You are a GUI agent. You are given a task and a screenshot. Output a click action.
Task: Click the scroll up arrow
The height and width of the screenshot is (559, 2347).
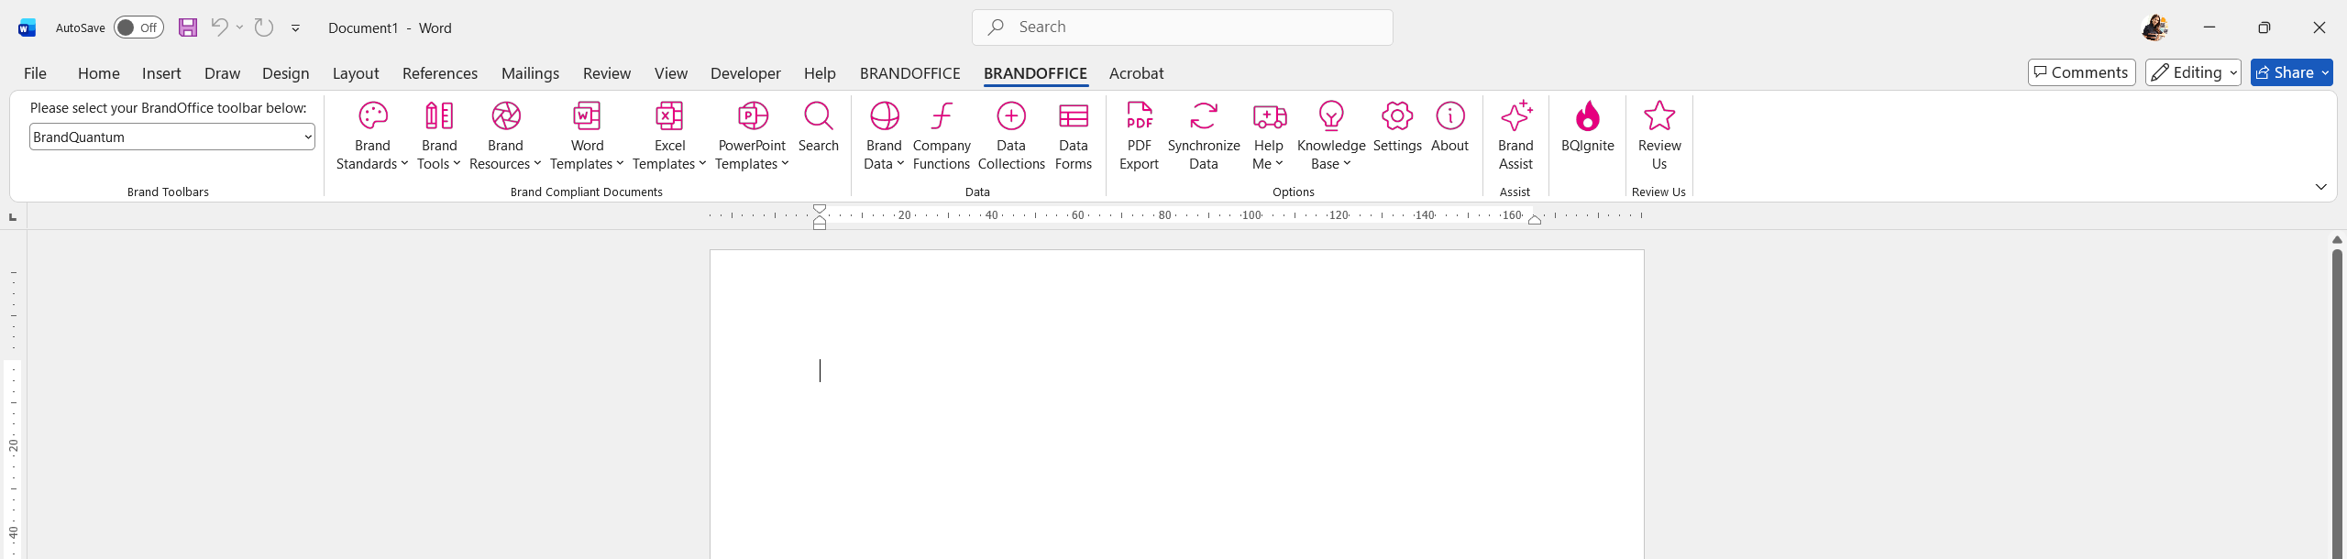point(2337,239)
